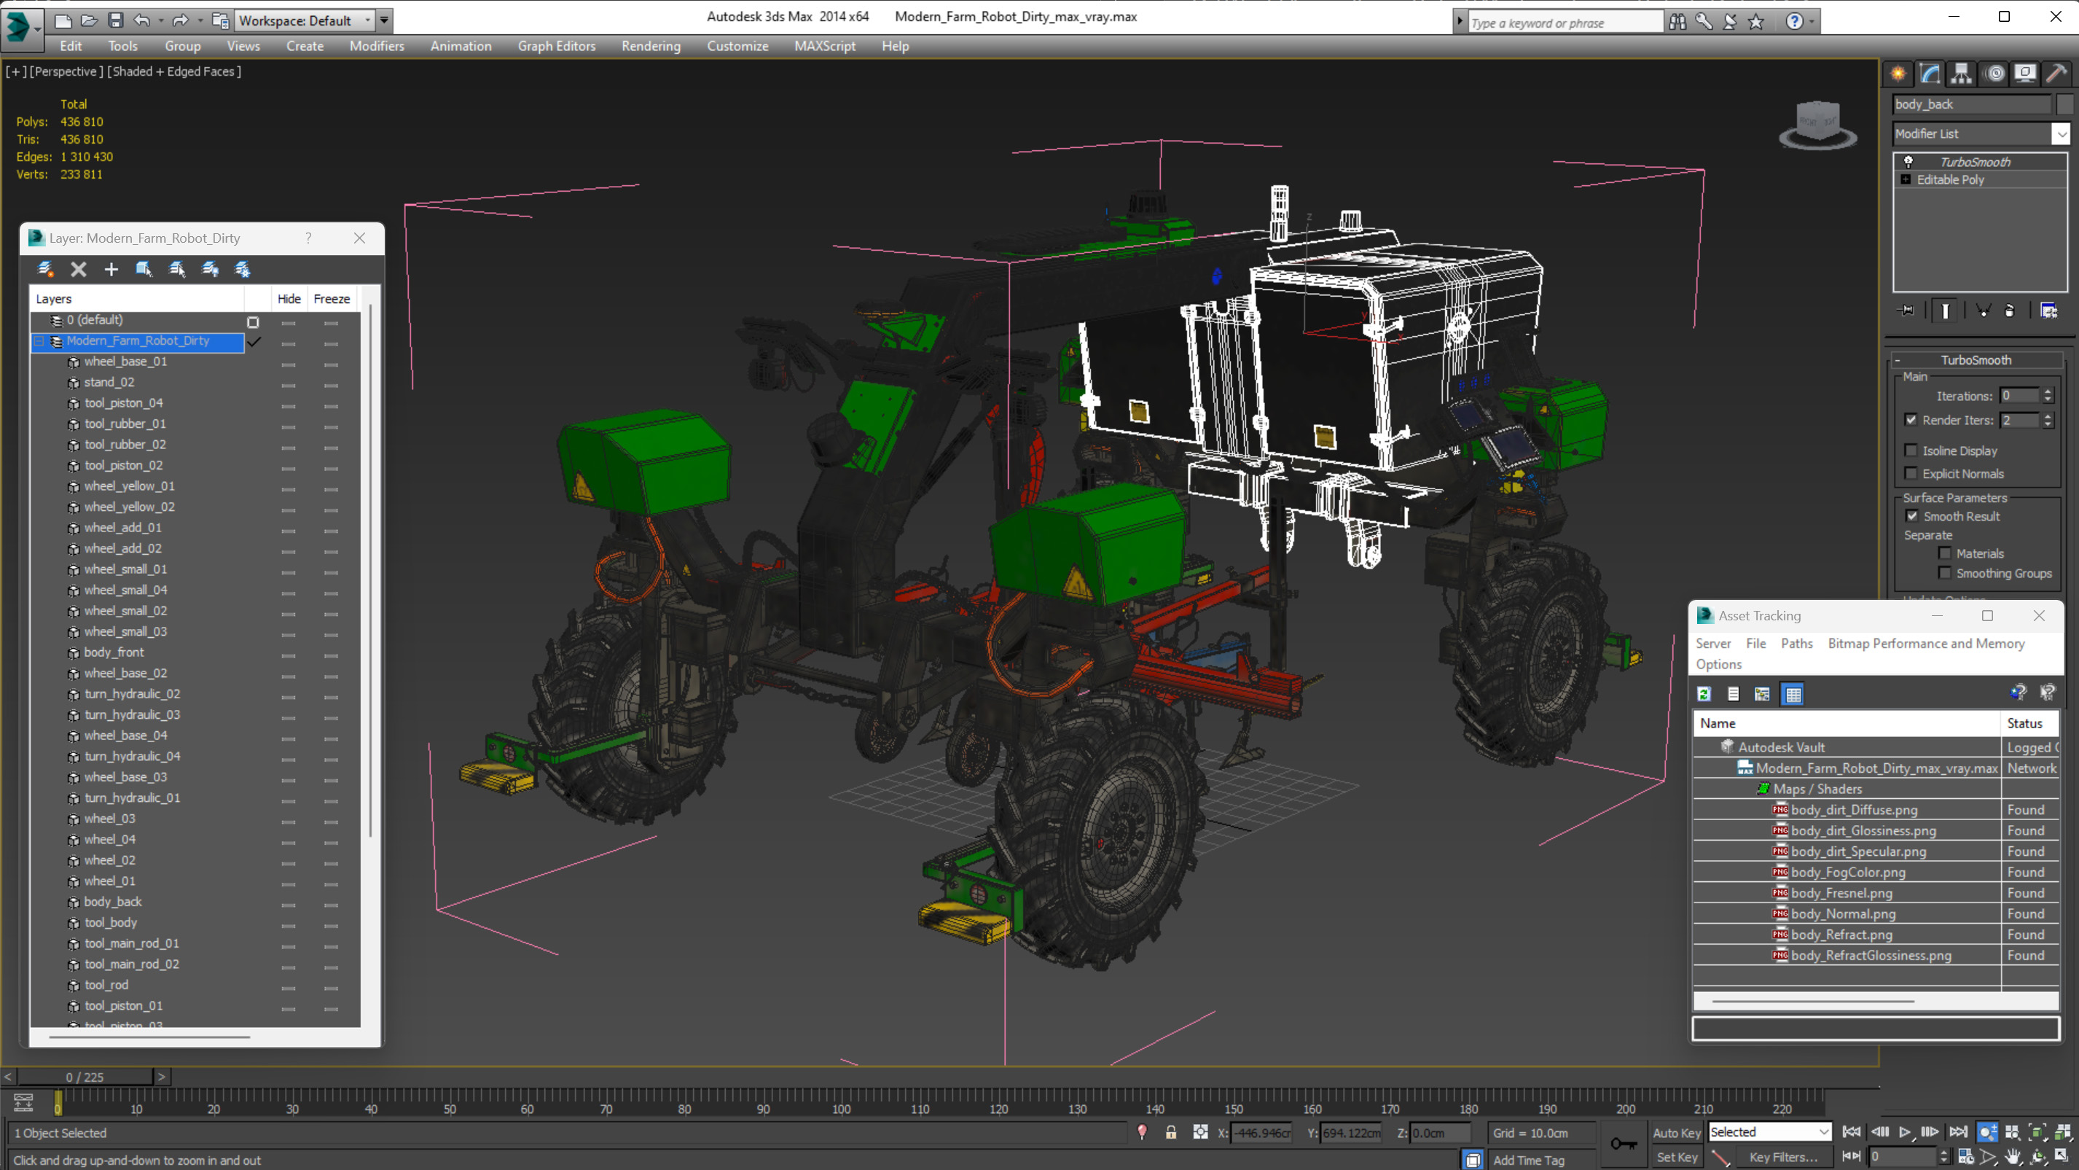Enable Separate by Materials checkbox
2079x1170 pixels.
(x=1944, y=553)
